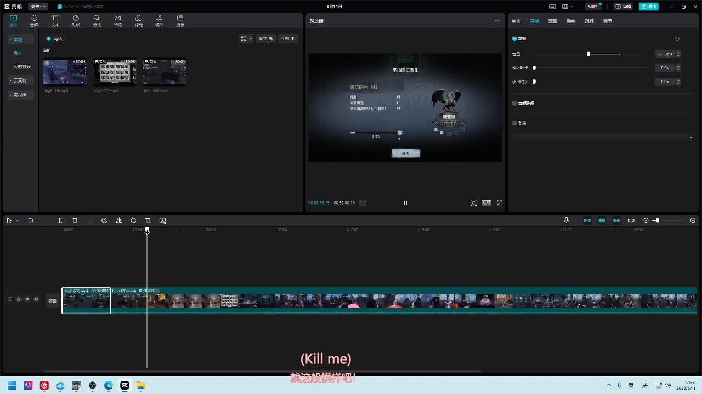The height and width of the screenshot is (394, 702).
Task: Start voiceover recording with microphone icon
Action: [567, 221]
